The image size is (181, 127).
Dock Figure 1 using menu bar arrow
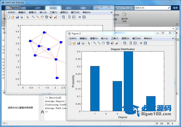pyautogui.click(x=111, y=12)
